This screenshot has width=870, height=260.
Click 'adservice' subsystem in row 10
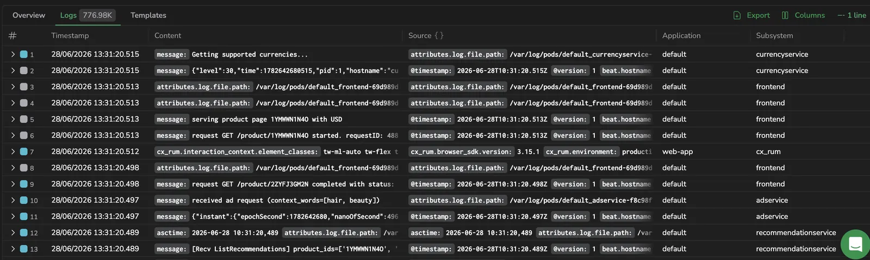[772, 200]
